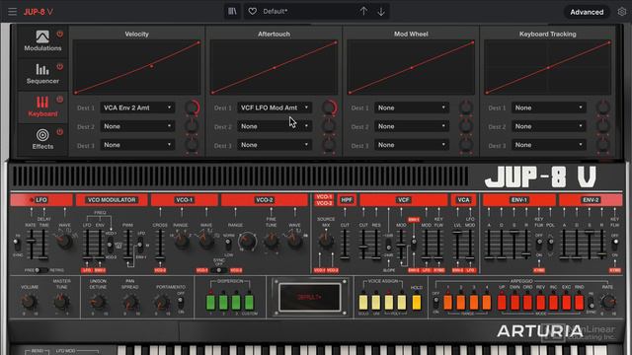
Task: Toggle the Portamento Off/On switch
Action: tap(181, 302)
